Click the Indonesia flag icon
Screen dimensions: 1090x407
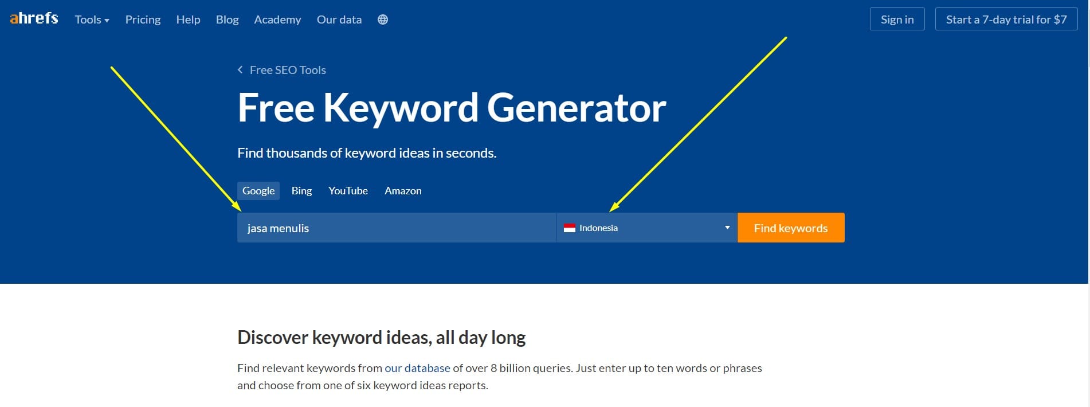pos(570,228)
